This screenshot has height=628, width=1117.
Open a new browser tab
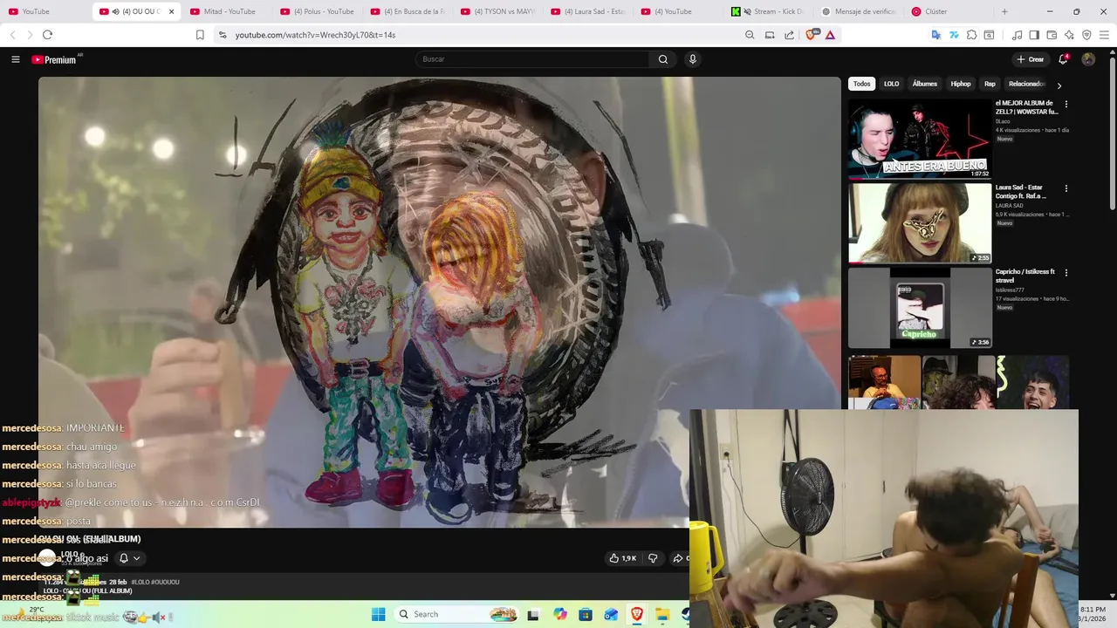click(1004, 11)
